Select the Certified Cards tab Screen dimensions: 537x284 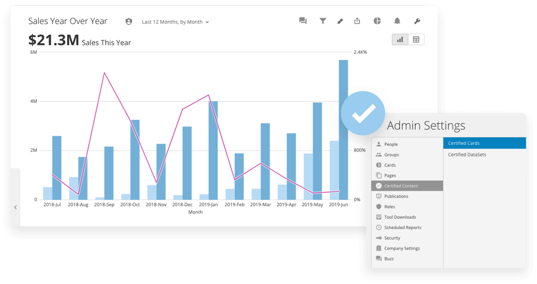tap(485, 143)
